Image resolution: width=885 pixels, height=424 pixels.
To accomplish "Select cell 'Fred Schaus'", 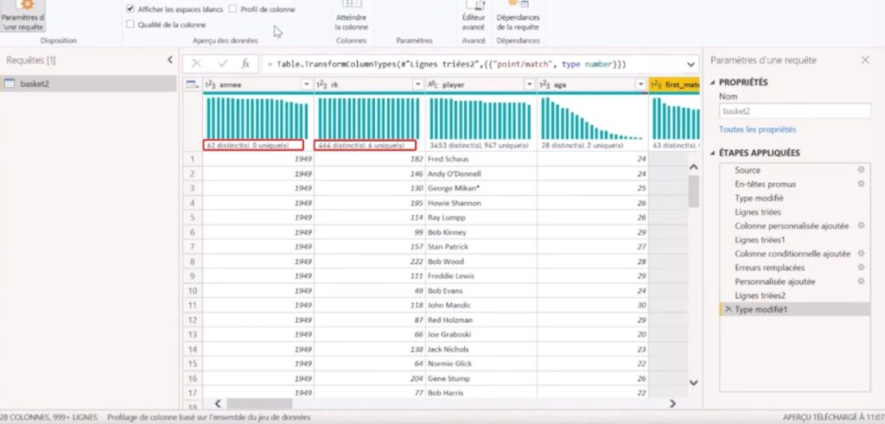I will coord(481,159).
